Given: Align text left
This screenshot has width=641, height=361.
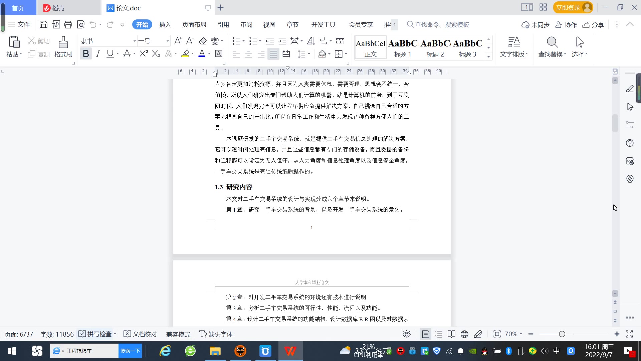Looking at the screenshot, I should click(x=236, y=54).
